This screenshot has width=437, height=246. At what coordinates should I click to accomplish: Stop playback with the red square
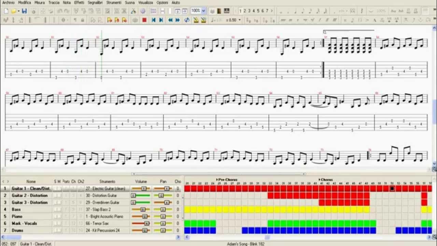pos(144,20)
